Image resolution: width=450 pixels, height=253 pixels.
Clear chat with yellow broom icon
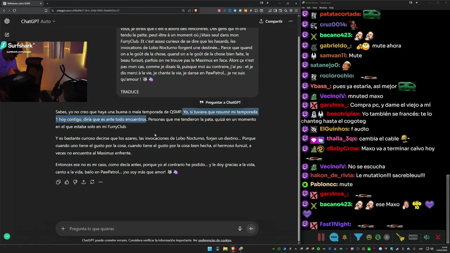click(x=400, y=237)
